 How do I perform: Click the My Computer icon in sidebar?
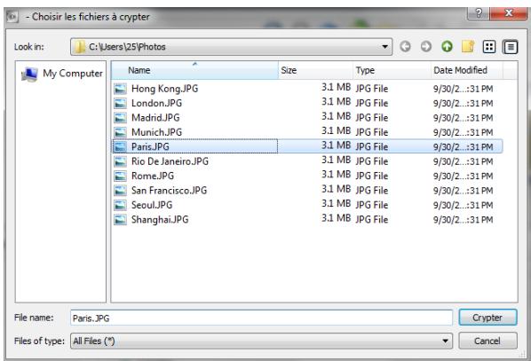point(29,75)
